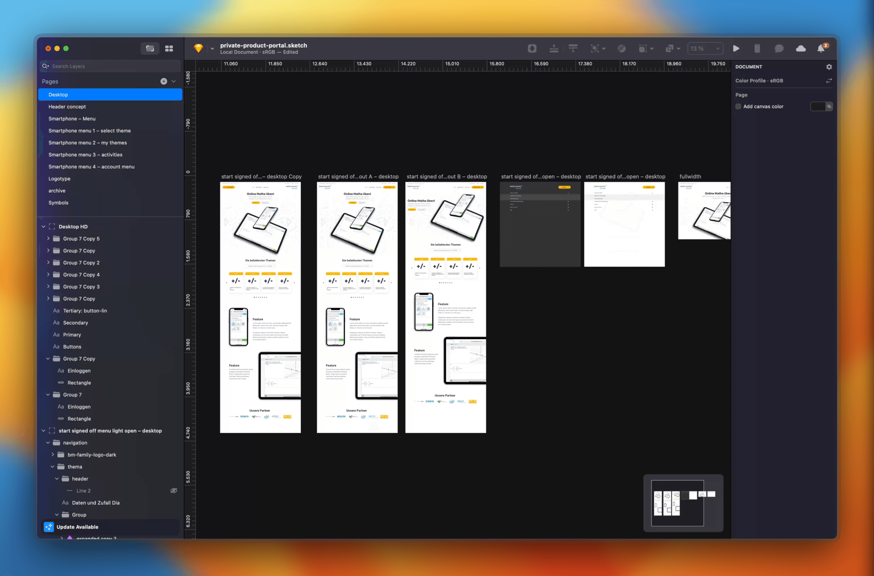Image resolution: width=874 pixels, height=576 pixels.
Task: Expand the Group 7 Copy 5 layer
Action: [48, 239]
